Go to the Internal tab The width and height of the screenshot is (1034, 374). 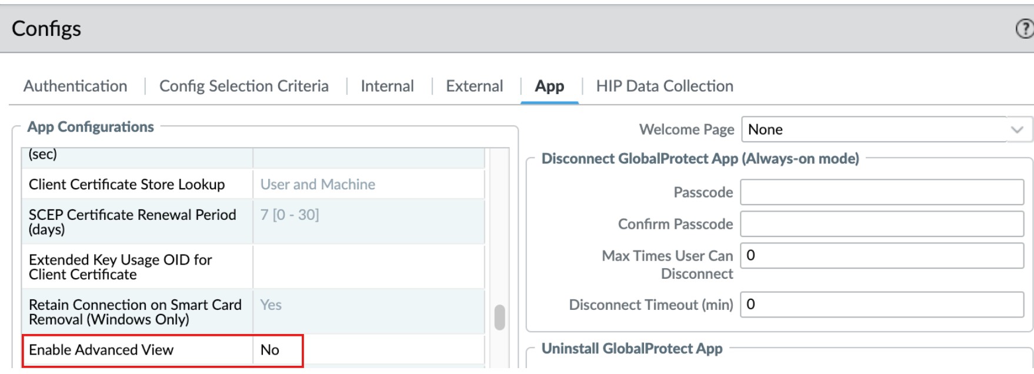pyautogui.click(x=387, y=86)
